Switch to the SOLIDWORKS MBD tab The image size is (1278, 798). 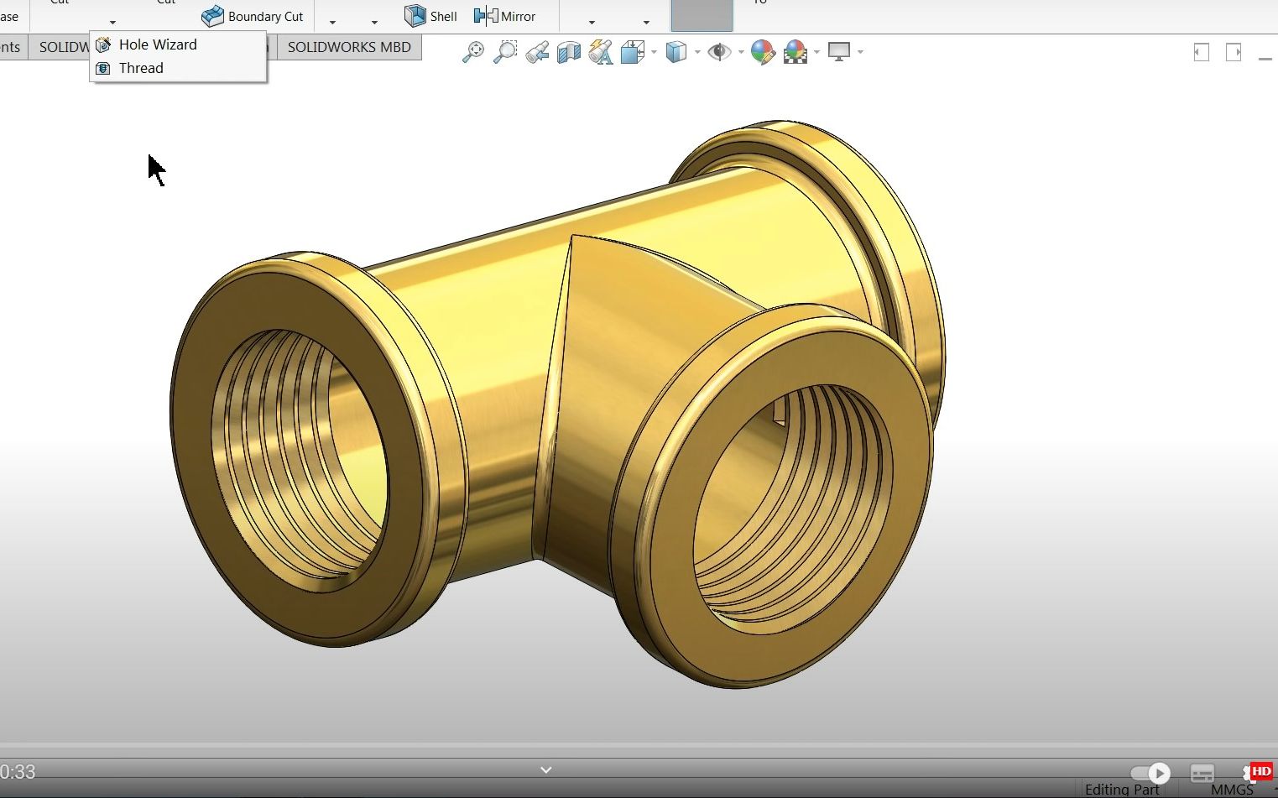349,47
